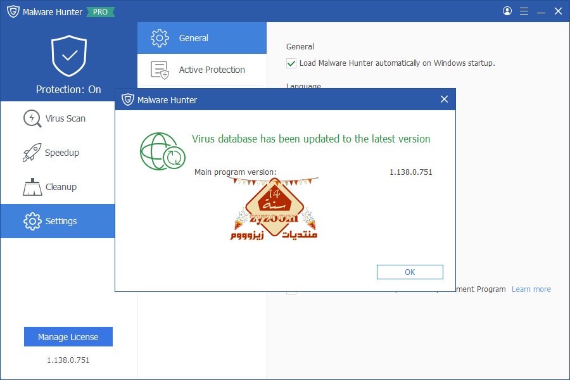Switch to the General settings tab
This screenshot has height=380, width=570.
pyautogui.click(x=202, y=38)
